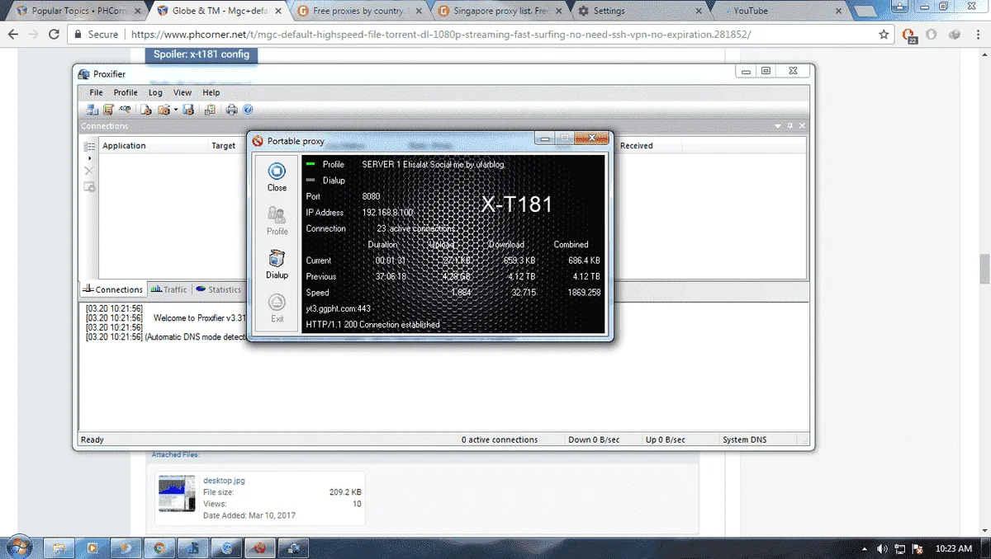Switch to the Traffic tab in Proxifier
This screenshot has height=559, width=991.
click(x=169, y=289)
